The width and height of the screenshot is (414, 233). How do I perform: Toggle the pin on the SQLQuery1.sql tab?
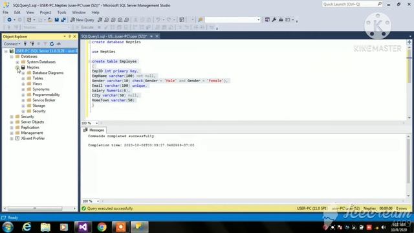point(151,36)
